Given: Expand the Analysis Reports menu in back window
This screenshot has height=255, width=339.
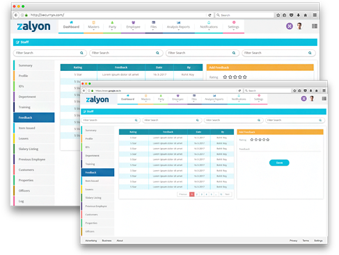Looking at the screenshot, I should click(178, 26).
